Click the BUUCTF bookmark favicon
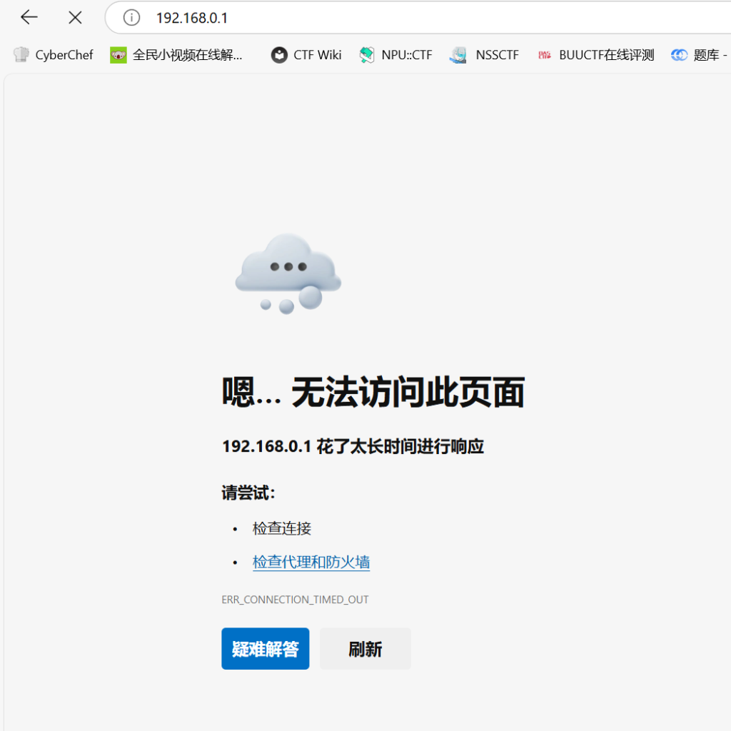This screenshot has height=731, width=731. click(x=545, y=55)
